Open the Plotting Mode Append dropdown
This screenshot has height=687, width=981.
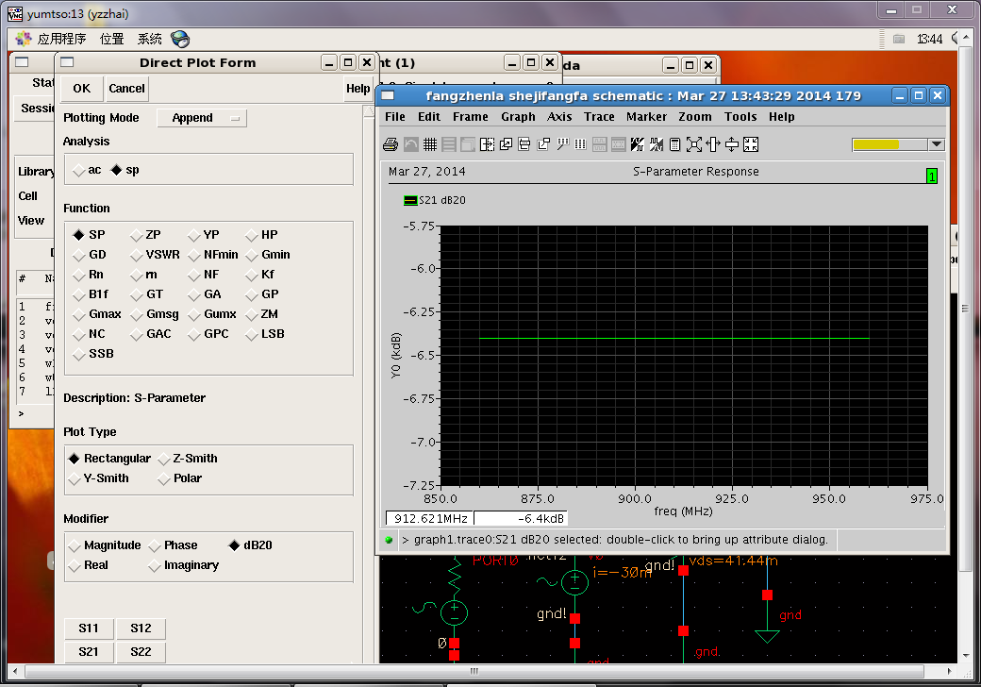(x=202, y=118)
